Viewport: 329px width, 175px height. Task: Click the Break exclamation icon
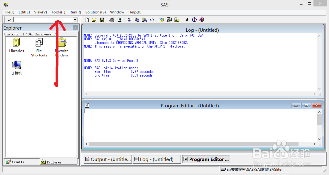[x=194, y=20]
